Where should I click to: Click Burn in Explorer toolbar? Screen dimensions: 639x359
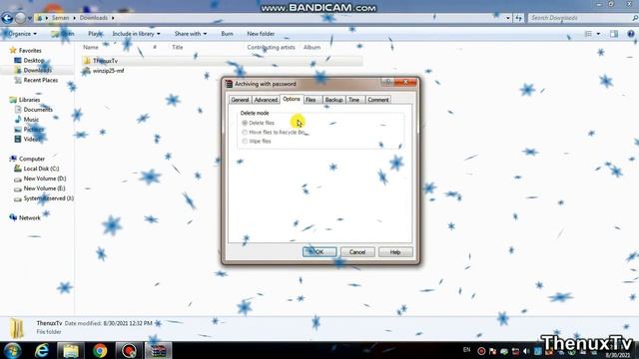coord(227,34)
